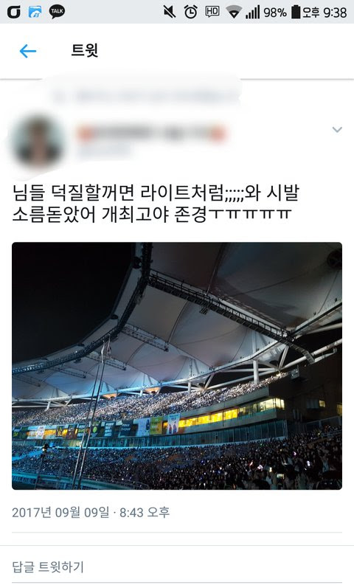Select the 트윗 header title
Screen dimensions: 354x588
point(85,50)
